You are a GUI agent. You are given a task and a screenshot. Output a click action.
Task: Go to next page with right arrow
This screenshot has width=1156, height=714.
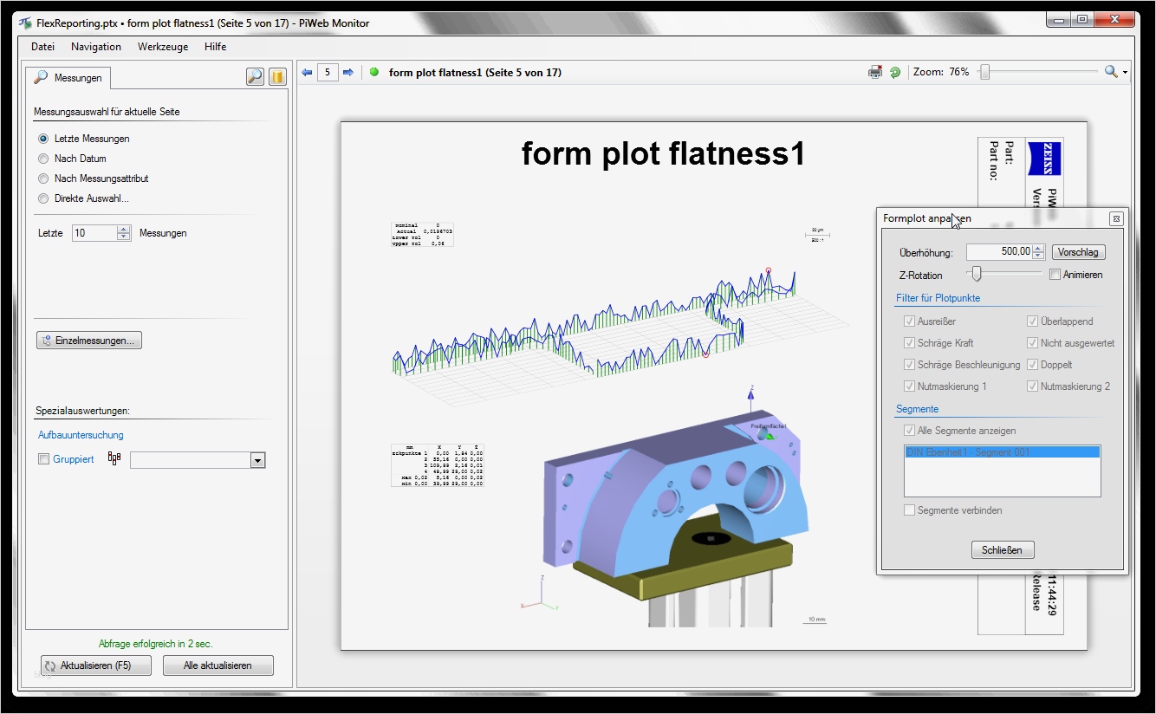348,73
